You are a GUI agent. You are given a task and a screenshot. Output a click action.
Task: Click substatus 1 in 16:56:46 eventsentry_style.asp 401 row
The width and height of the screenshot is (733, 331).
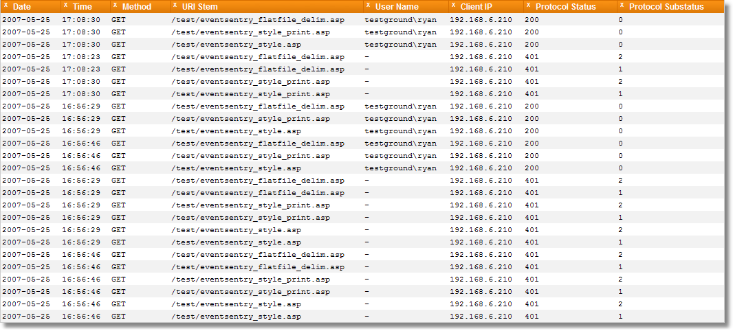point(620,317)
